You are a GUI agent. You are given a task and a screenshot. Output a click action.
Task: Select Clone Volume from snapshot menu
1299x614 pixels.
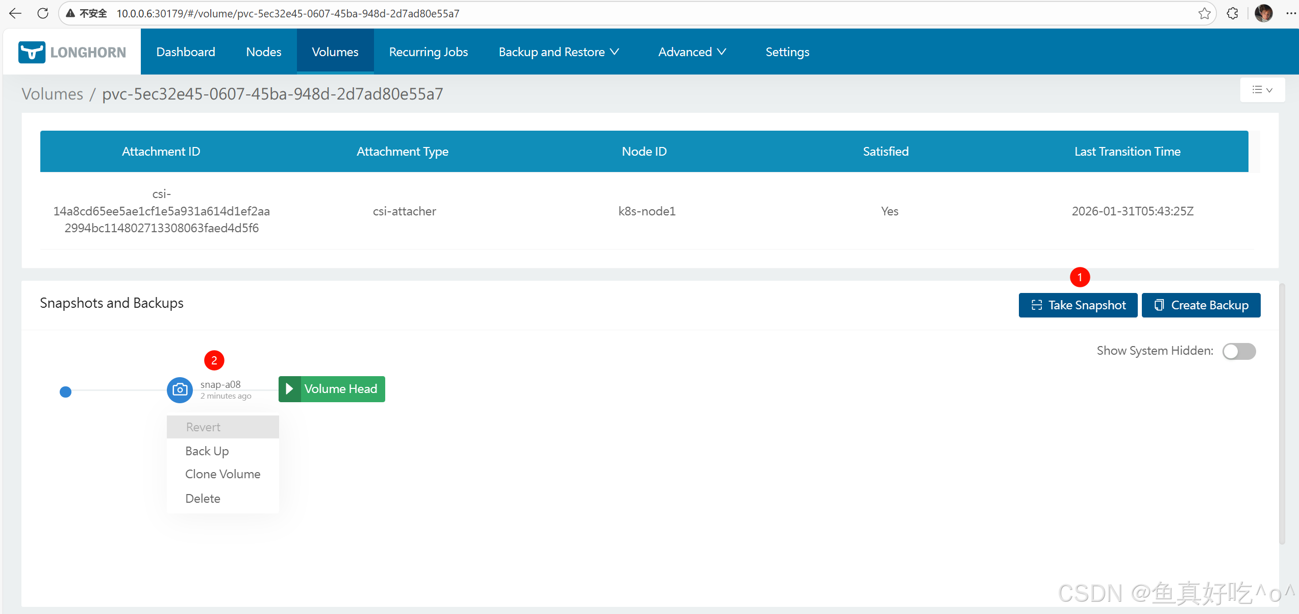pos(222,474)
